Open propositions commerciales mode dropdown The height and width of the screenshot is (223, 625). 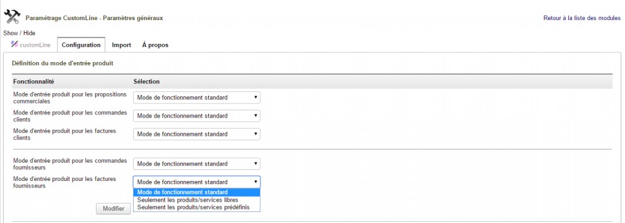click(x=197, y=97)
